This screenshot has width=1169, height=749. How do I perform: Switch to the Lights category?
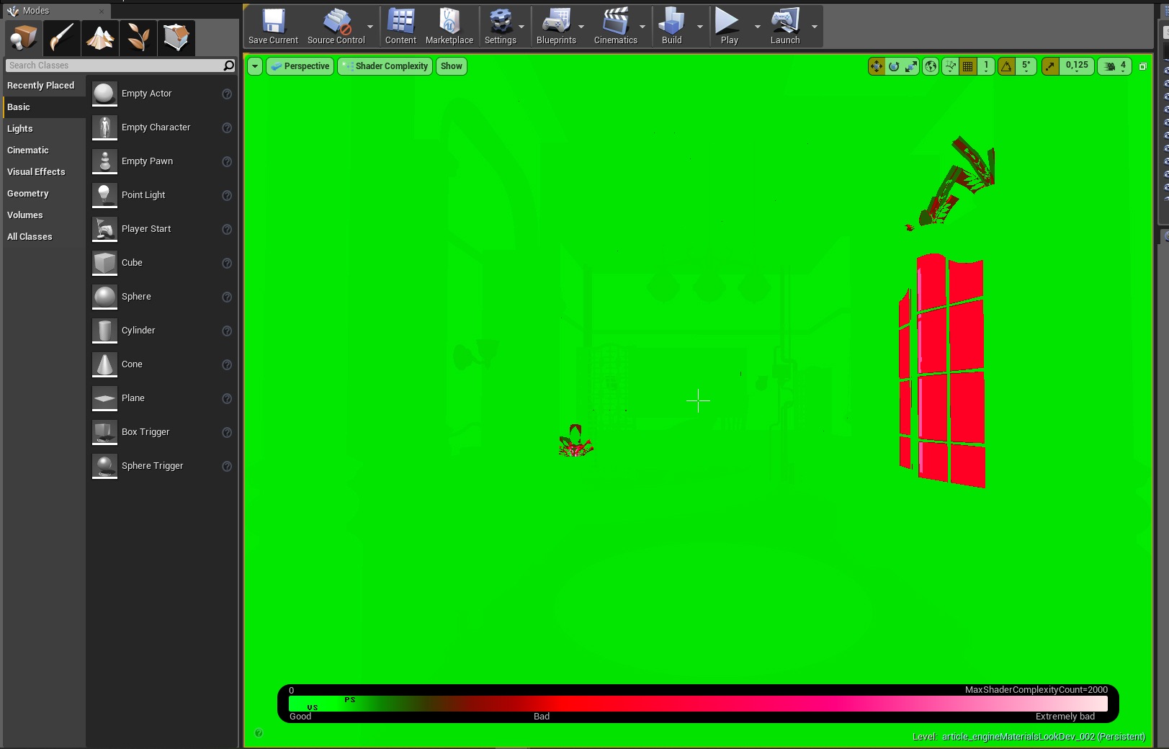coord(19,128)
